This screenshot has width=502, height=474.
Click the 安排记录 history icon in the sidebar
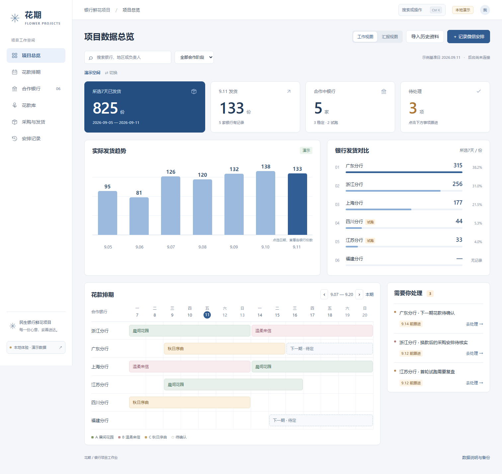click(15, 139)
